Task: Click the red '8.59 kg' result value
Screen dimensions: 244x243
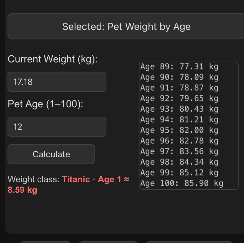Action: (x=22, y=190)
